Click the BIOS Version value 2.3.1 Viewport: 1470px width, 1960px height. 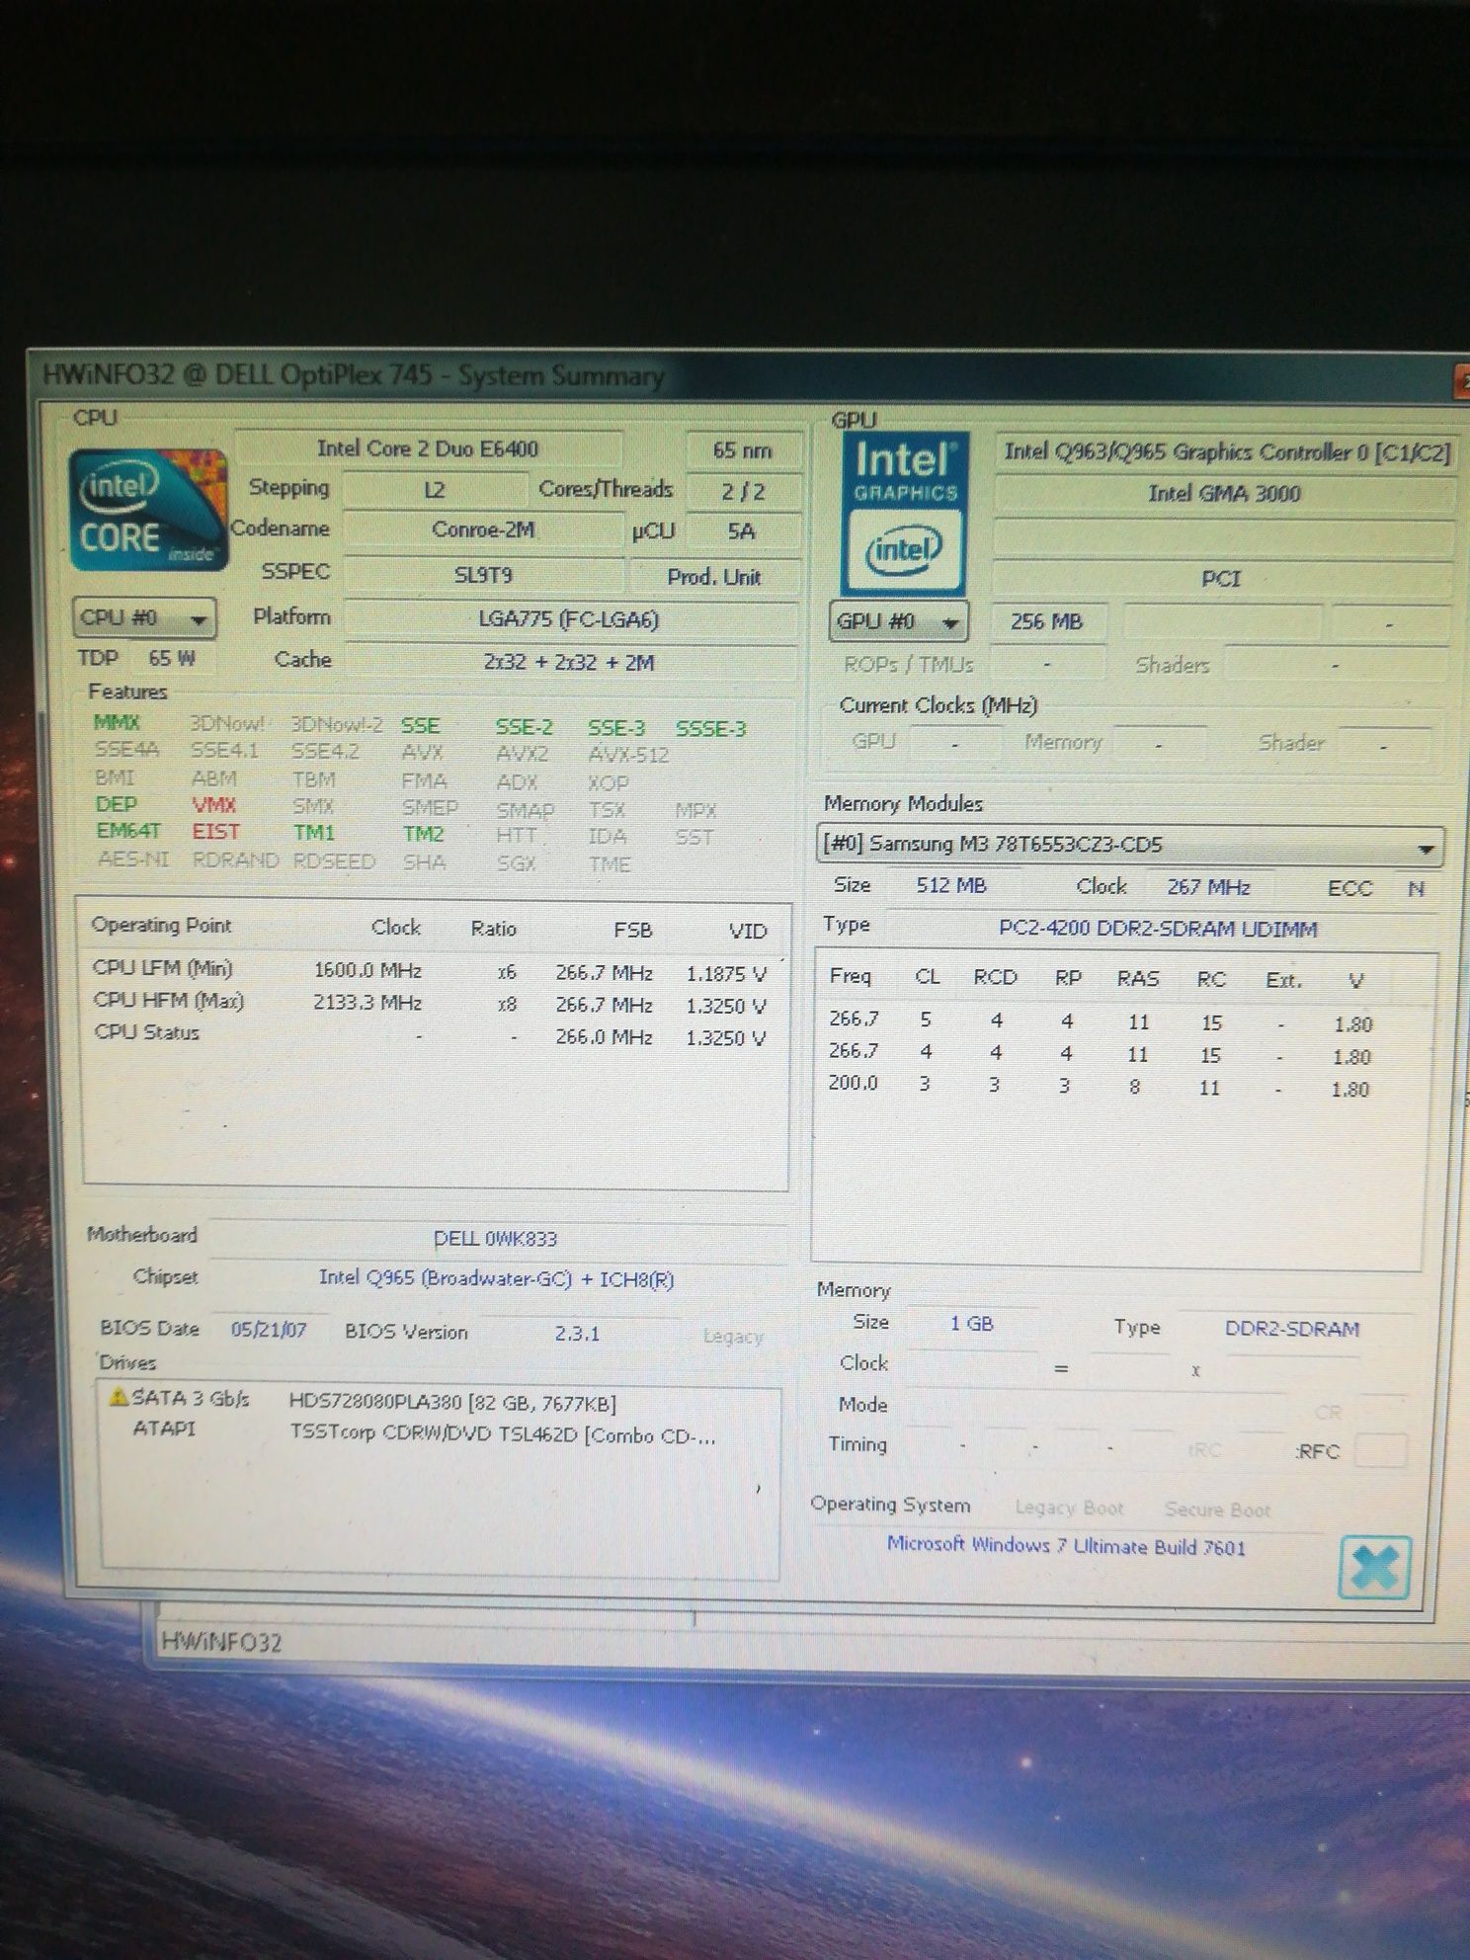[x=577, y=1333]
